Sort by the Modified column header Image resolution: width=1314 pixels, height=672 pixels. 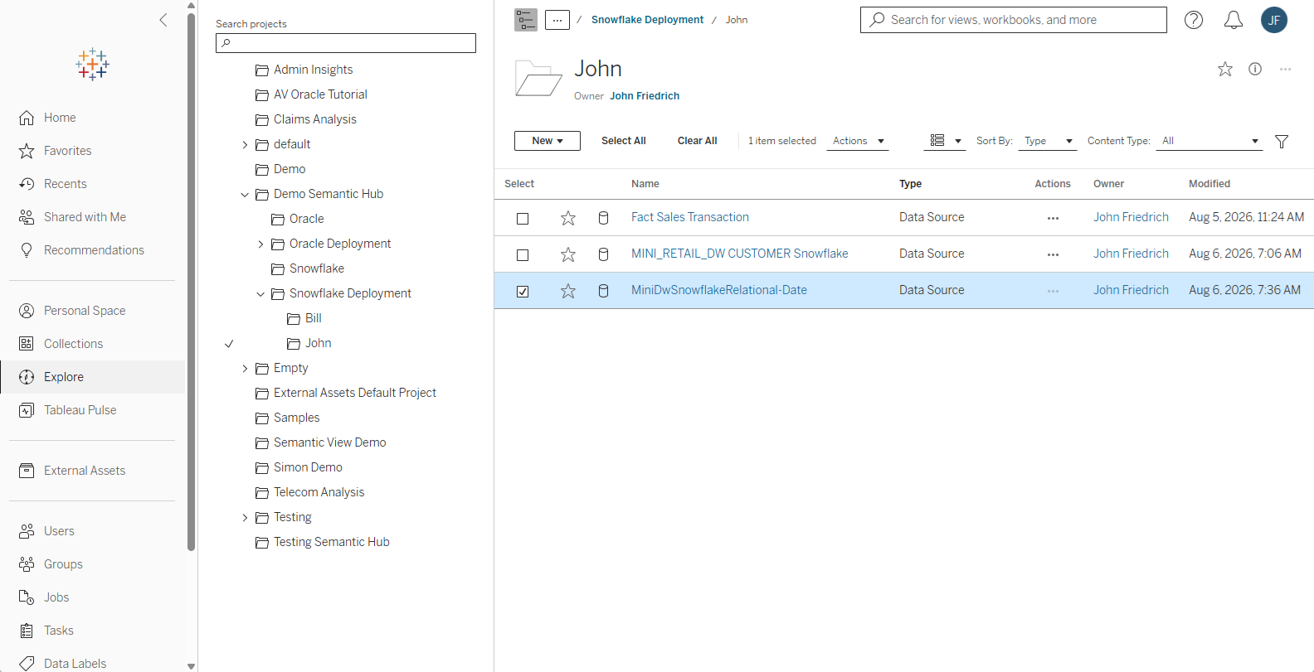(x=1209, y=184)
